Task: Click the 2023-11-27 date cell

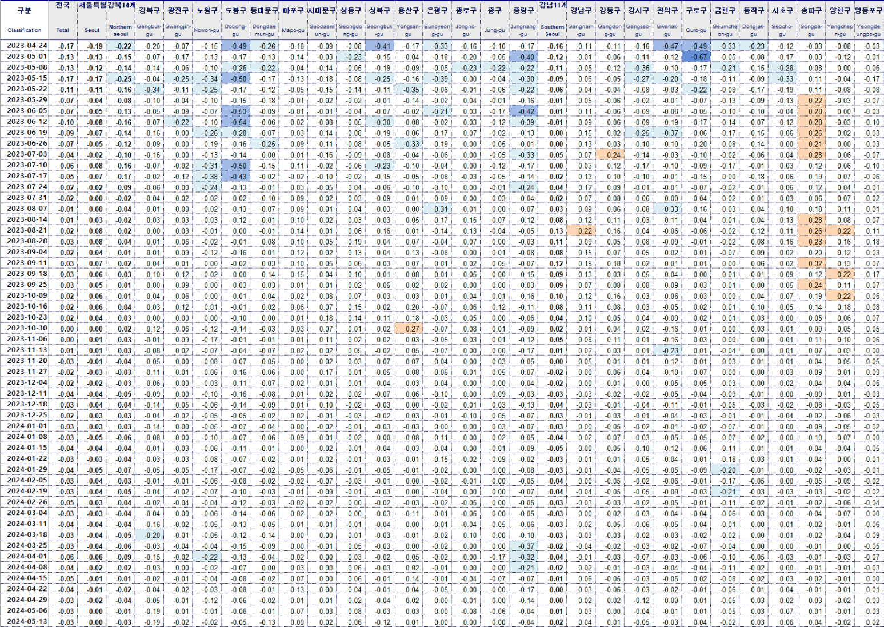Action: click(x=27, y=372)
